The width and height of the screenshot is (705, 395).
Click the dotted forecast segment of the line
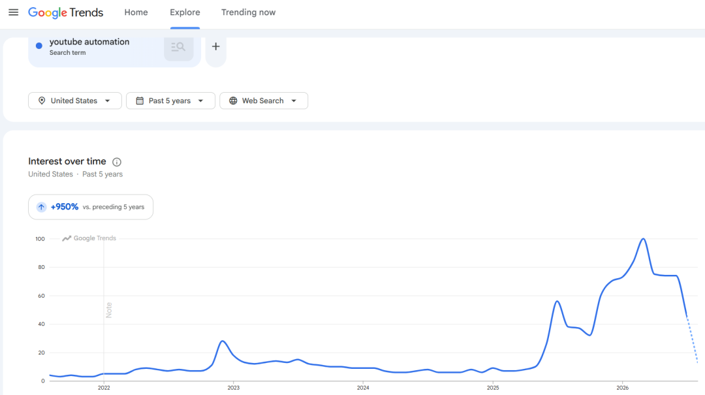tap(693, 340)
